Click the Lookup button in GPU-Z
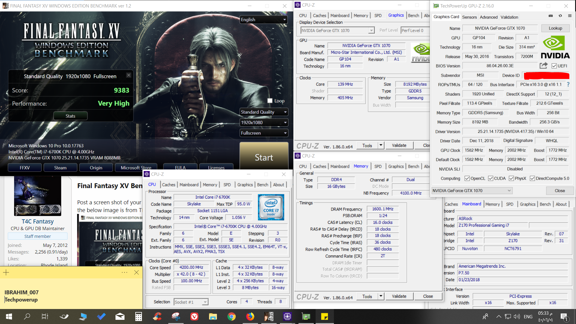576x324 pixels. click(555, 28)
